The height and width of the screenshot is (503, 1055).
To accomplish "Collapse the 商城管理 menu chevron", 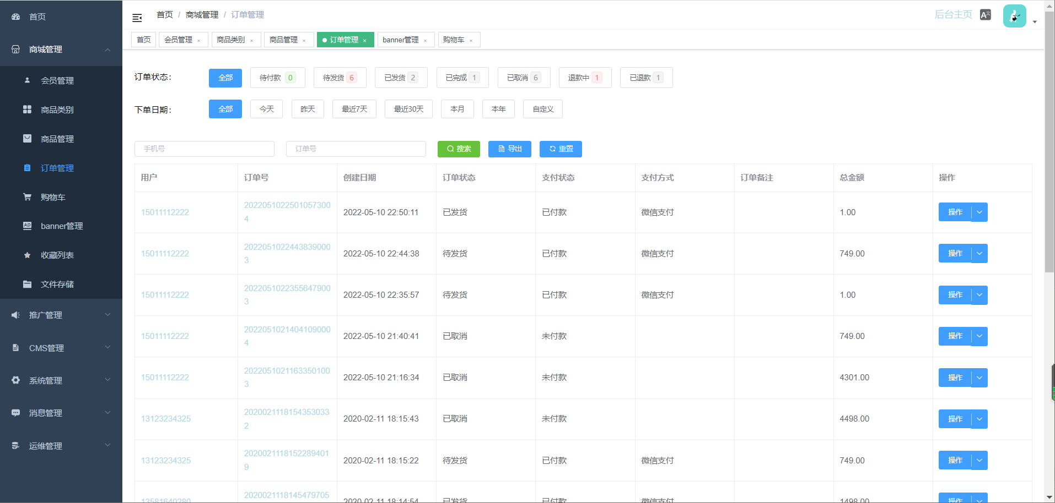I will click(108, 50).
